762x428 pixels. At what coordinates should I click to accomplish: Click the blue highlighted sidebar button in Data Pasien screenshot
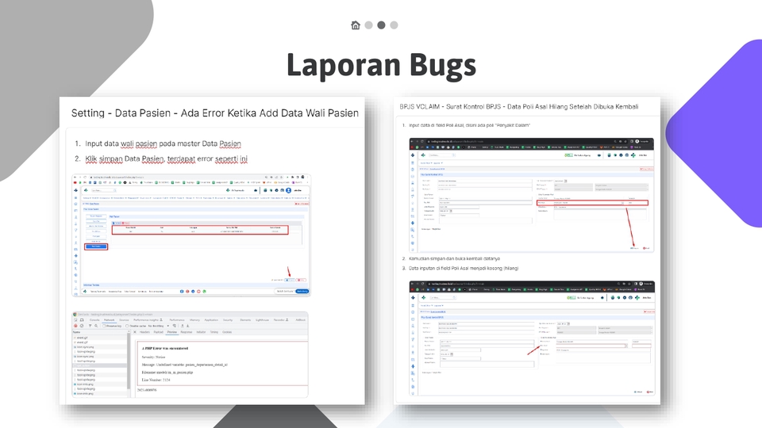[94, 247]
